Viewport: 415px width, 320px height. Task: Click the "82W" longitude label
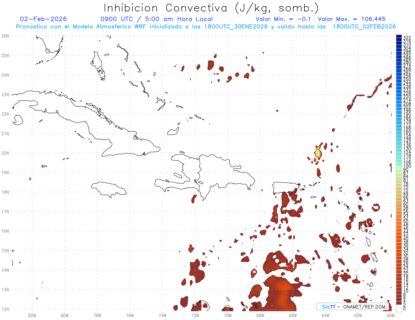pos(32,315)
